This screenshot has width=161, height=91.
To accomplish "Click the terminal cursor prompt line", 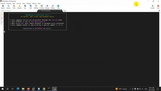I will [5, 32].
